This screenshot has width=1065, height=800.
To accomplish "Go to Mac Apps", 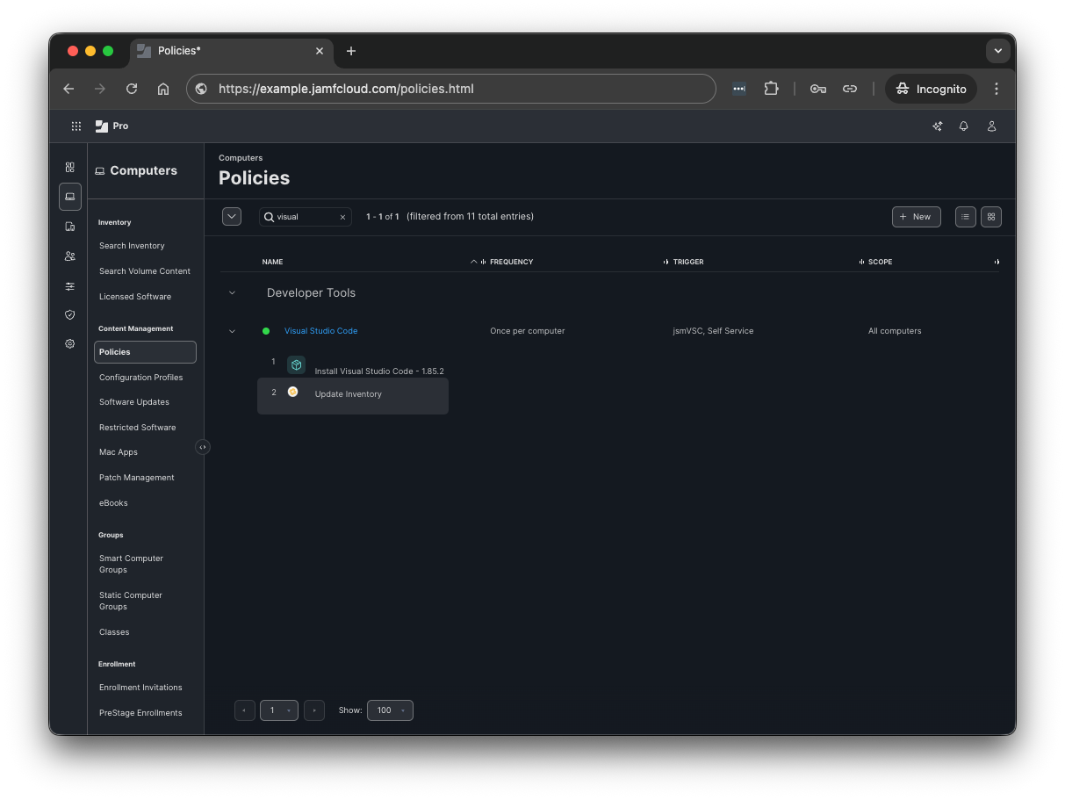I will coord(119,452).
